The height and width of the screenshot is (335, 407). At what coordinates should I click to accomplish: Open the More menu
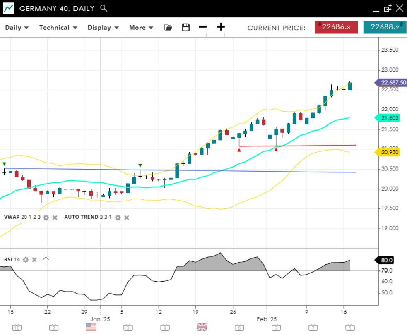click(141, 28)
